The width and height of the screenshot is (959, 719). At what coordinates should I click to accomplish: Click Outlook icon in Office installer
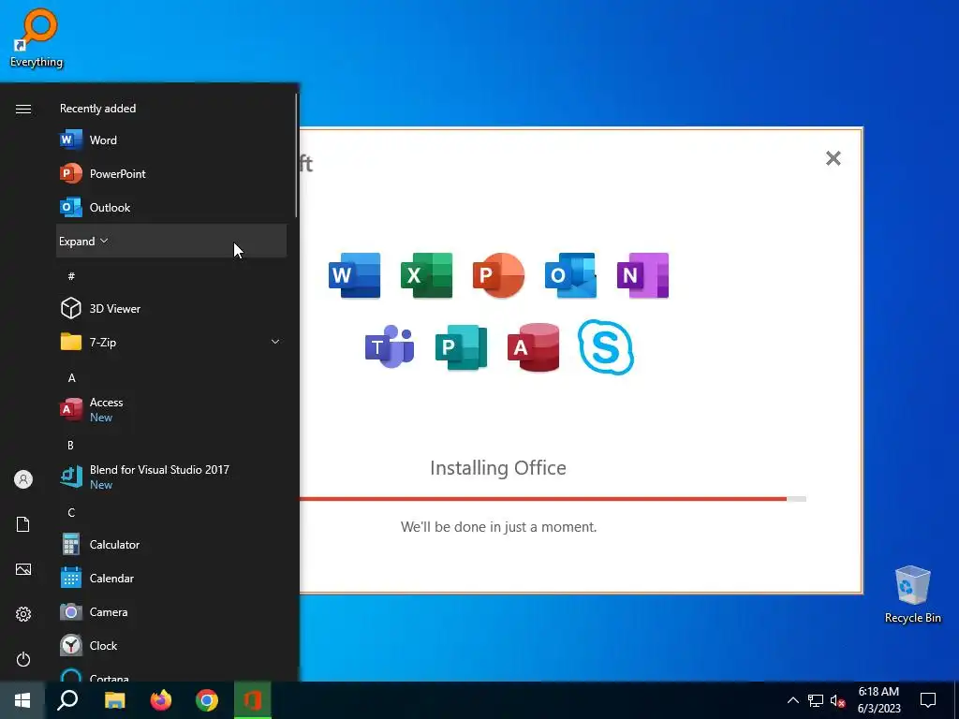(x=570, y=275)
